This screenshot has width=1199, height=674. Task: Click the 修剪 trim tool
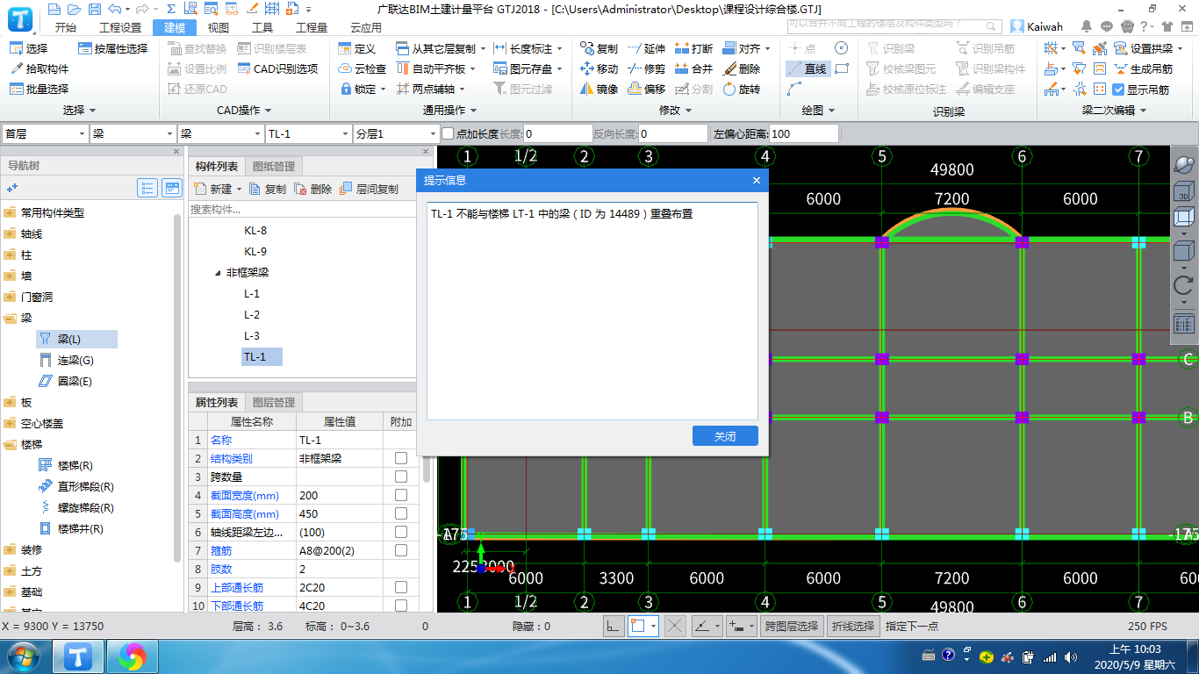(x=646, y=68)
